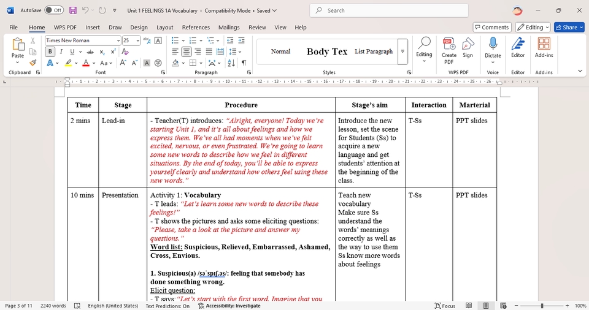Expand the Styles gallery
The height and width of the screenshot is (310, 589).
402,51
